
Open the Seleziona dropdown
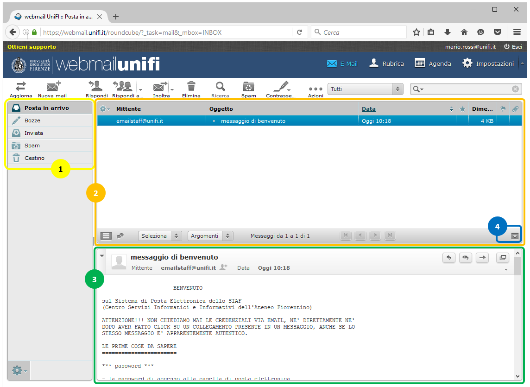click(160, 236)
